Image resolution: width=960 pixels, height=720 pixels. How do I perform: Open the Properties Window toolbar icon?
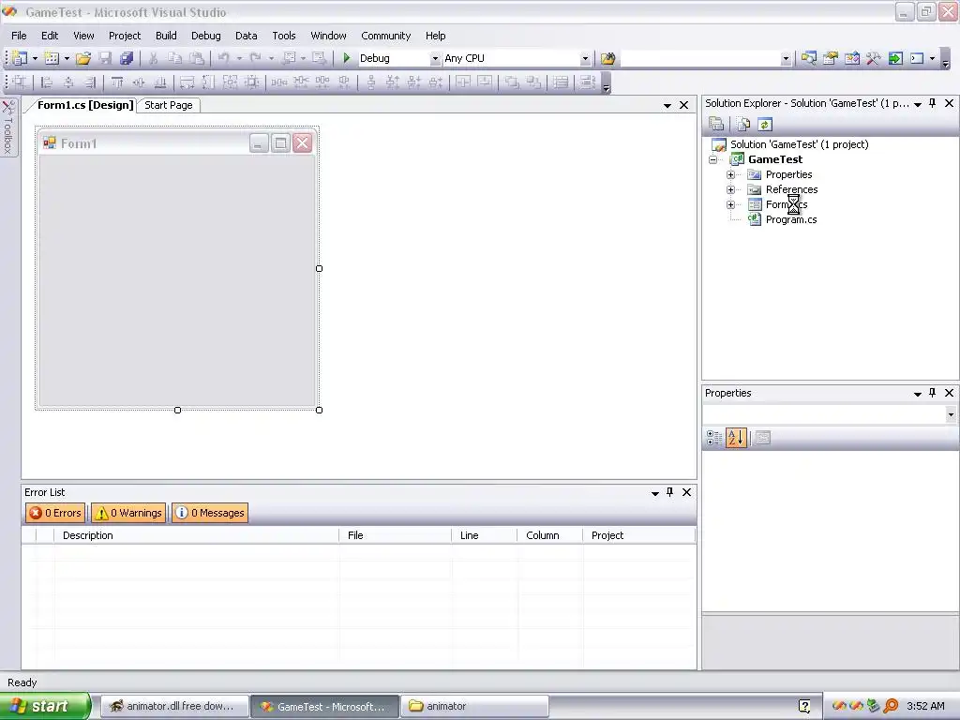pyautogui.click(x=831, y=58)
